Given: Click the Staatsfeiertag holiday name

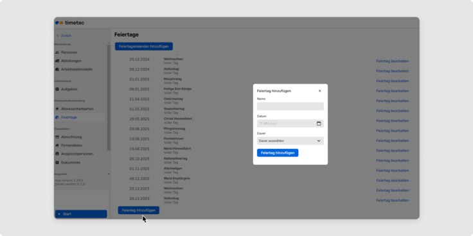Looking at the screenshot, I should tap(174, 108).
